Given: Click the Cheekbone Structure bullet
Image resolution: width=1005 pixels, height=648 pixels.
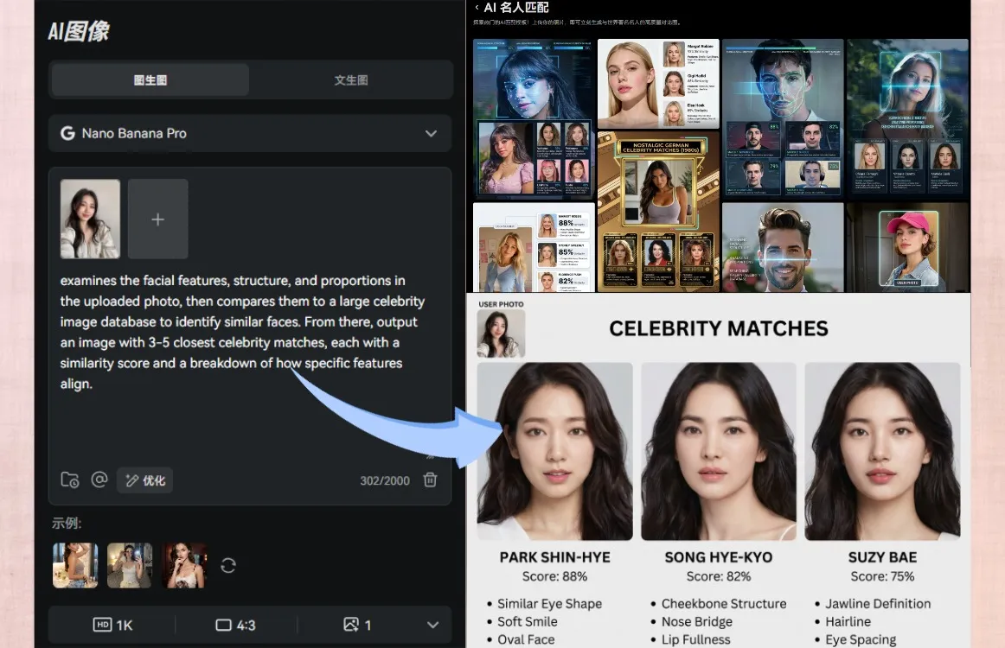Looking at the screenshot, I should pyautogui.click(x=724, y=604).
